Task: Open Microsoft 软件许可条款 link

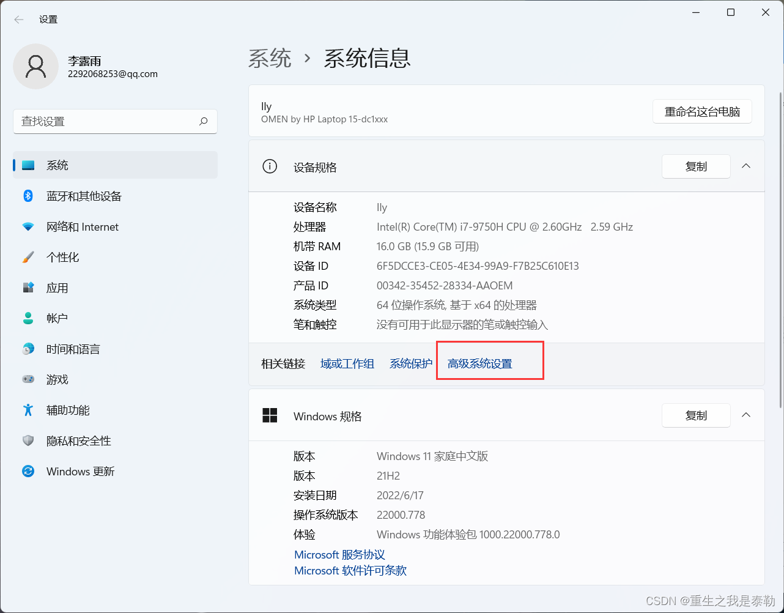Action: point(350,571)
